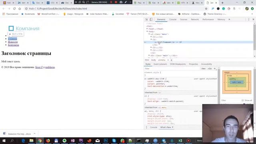Click the body breadcrumb in DevTools
The width and height of the screenshot is (256, 144).
click(x=154, y=60)
